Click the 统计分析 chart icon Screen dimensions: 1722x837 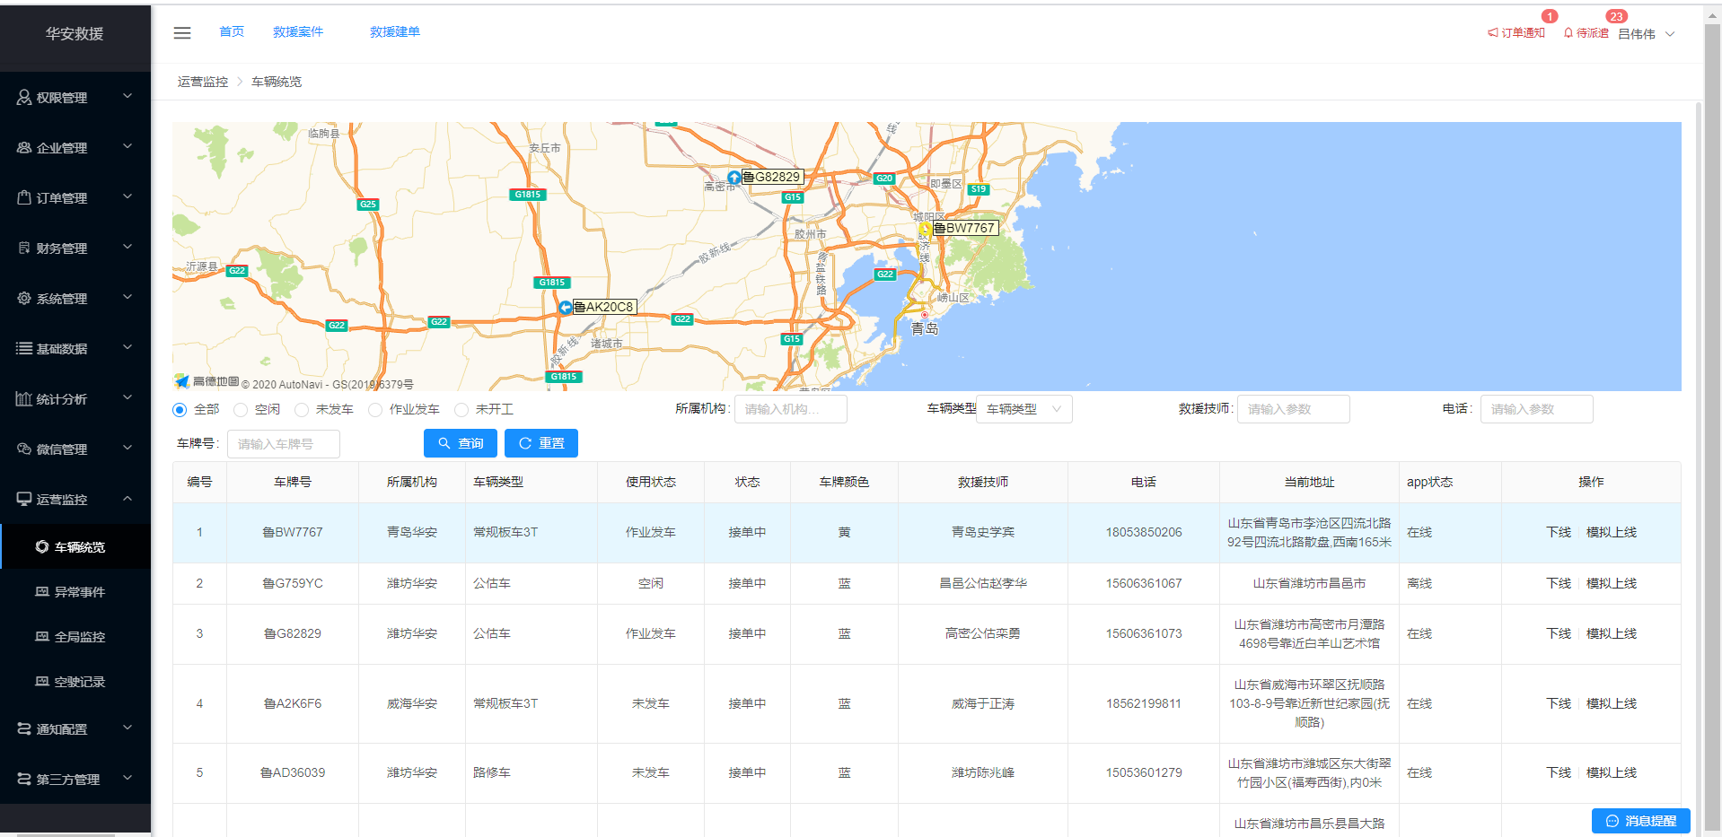click(24, 398)
